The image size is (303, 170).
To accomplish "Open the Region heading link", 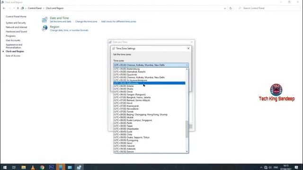I will [54, 27].
